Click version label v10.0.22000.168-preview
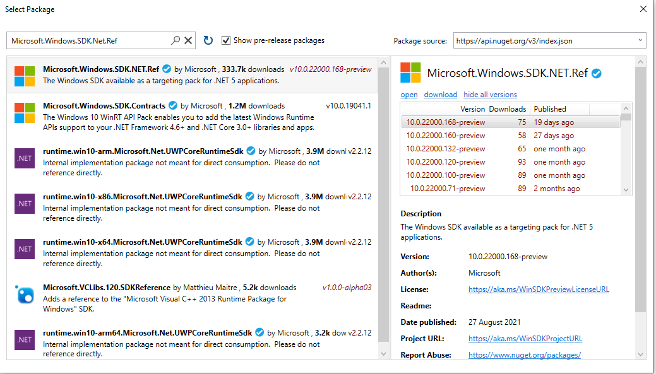The image size is (656, 374). (330, 69)
